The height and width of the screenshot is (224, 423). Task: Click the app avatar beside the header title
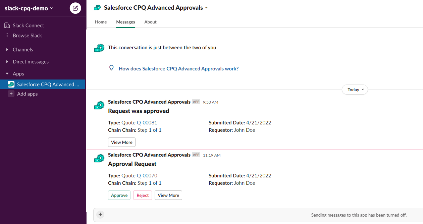tap(97, 7)
